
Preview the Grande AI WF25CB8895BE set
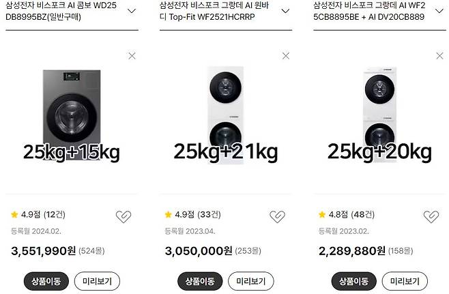pos(404,281)
